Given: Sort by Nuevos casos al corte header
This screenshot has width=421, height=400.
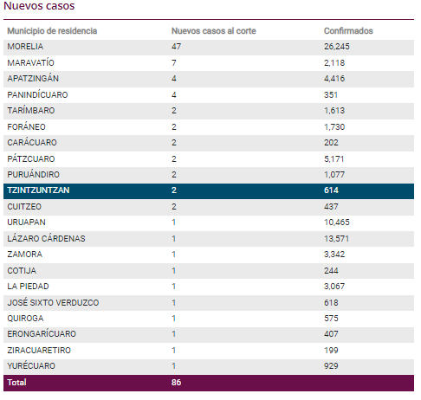Looking at the screenshot, I should click(x=213, y=31).
